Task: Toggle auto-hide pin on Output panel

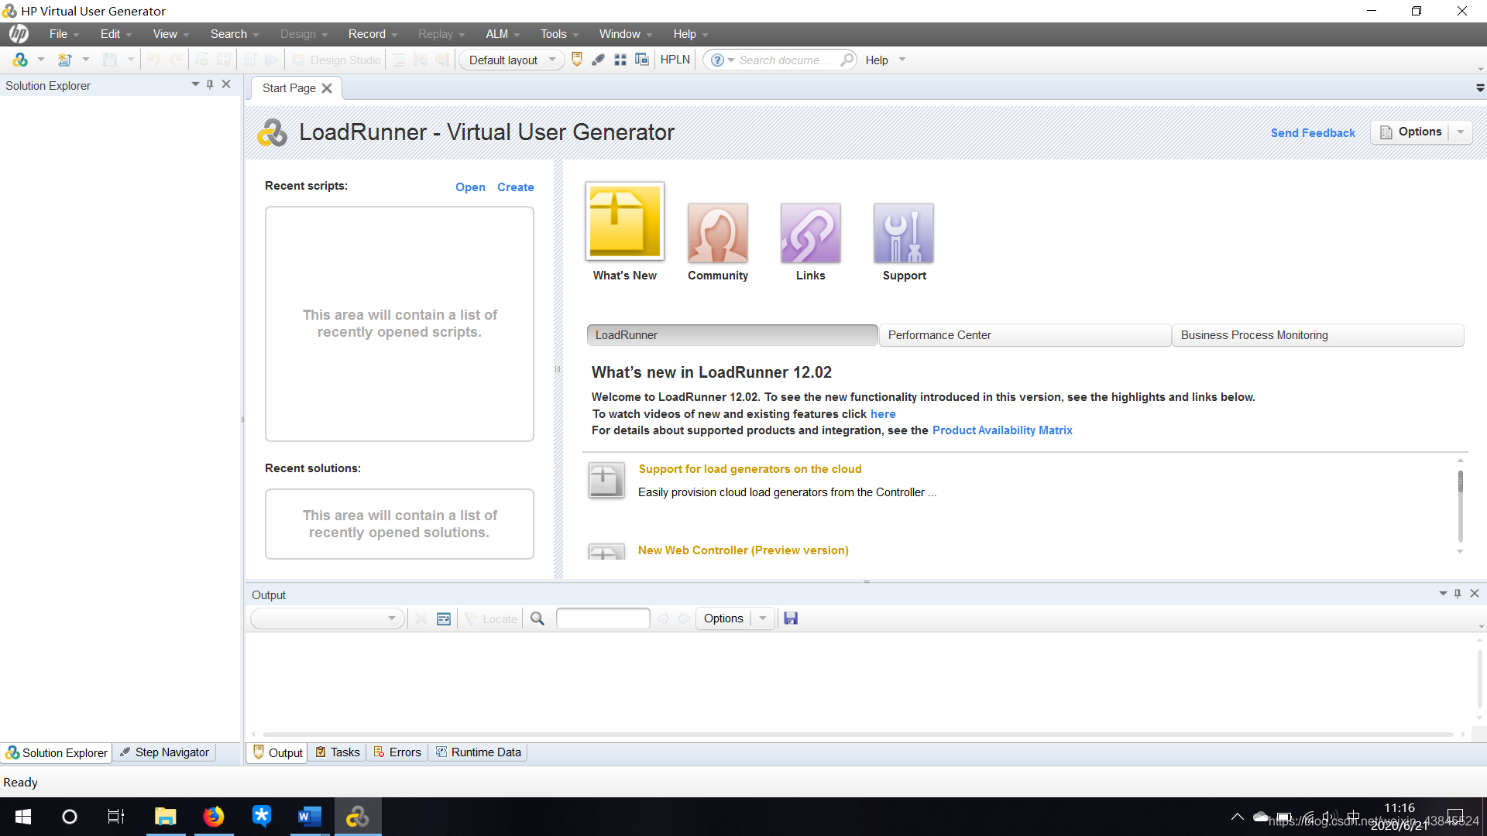Action: [1458, 594]
